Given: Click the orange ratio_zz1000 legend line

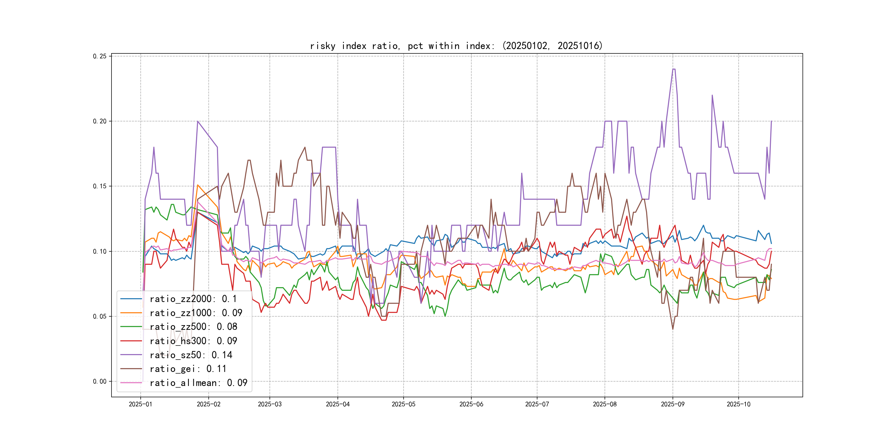Looking at the screenshot, I should [x=131, y=313].
